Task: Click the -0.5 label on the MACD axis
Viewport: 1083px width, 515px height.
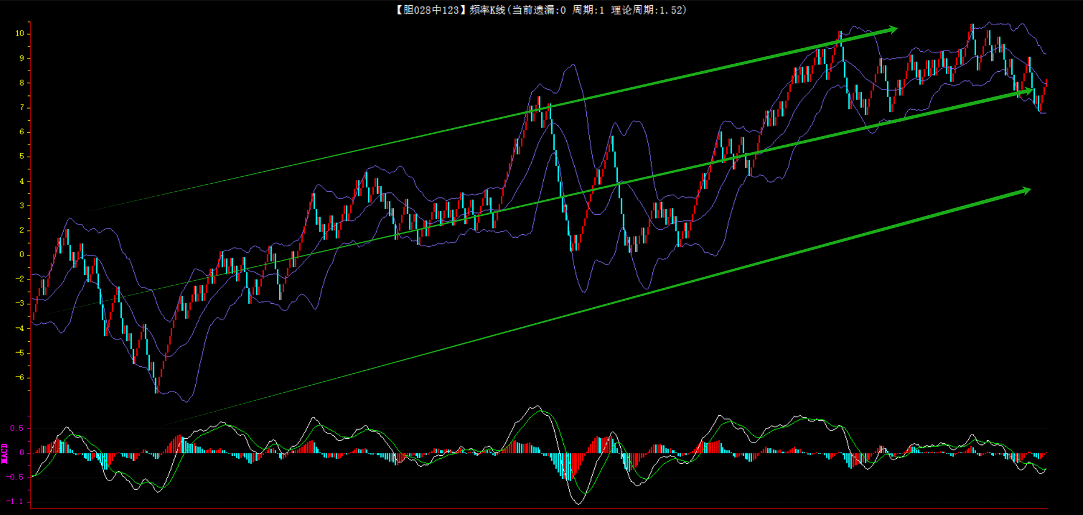Action: [x=16, y=477]
